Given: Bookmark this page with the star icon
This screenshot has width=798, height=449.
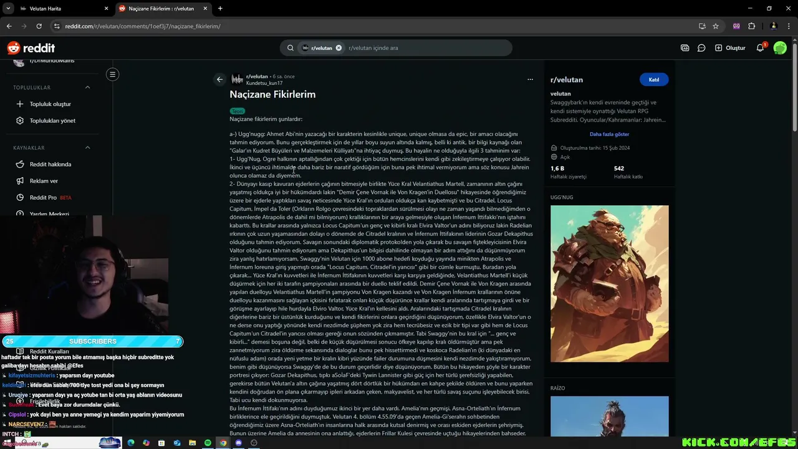Looking at the screenshot, I should pyautogui.click(x=716, y=26).
